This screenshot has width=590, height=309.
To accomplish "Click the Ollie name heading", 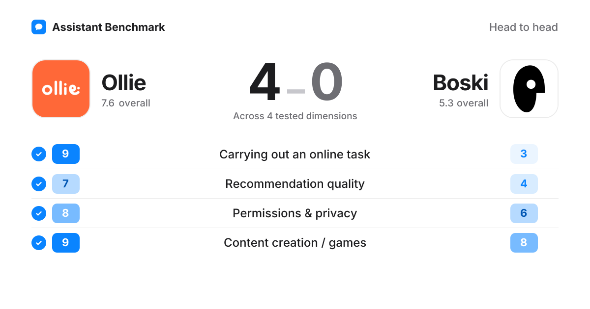I will pyautogui.click(x=124, y=82).
